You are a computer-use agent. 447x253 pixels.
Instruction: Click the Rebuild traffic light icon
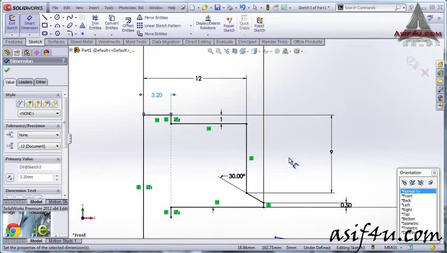pos(268,8)
